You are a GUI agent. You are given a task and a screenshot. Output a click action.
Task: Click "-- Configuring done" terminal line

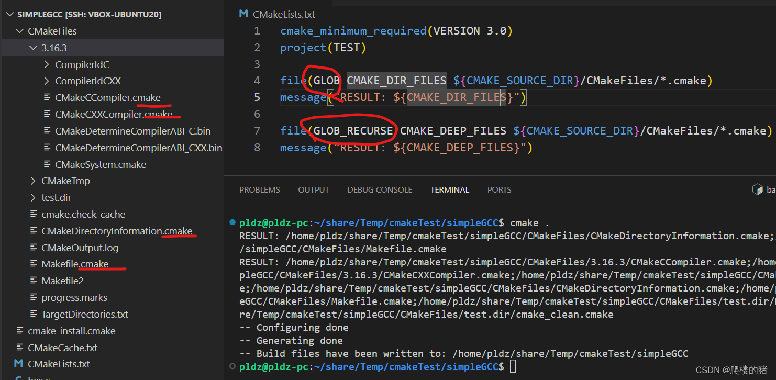(x=294, y=328)
